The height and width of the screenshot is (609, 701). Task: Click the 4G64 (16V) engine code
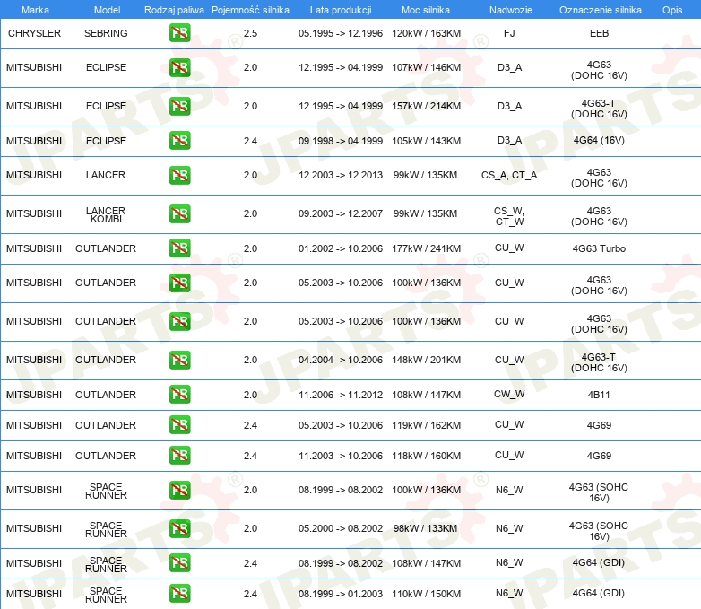pyautogui.click(x=599, y=140)
